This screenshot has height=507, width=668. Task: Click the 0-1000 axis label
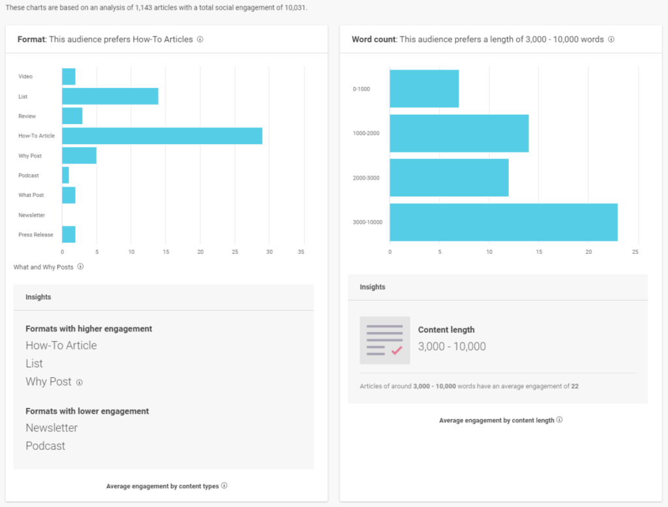[x=361, y=88]
